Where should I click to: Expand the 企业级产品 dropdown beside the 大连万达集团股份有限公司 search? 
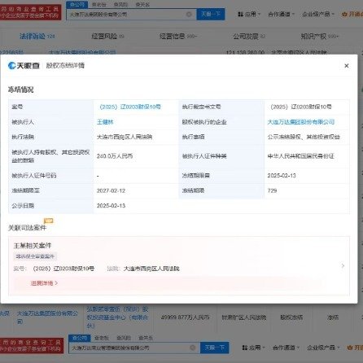click(318, 14)
